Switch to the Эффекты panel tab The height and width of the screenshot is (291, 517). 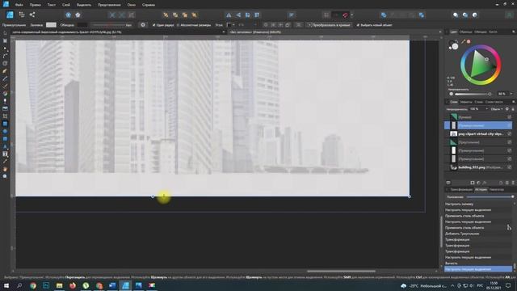pos(466,102)
